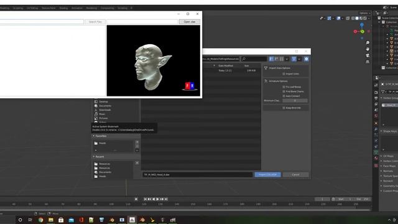The image size is (398, 224).
Task: Open the viewport Options dropdown
Action: (x=365, y=13)
